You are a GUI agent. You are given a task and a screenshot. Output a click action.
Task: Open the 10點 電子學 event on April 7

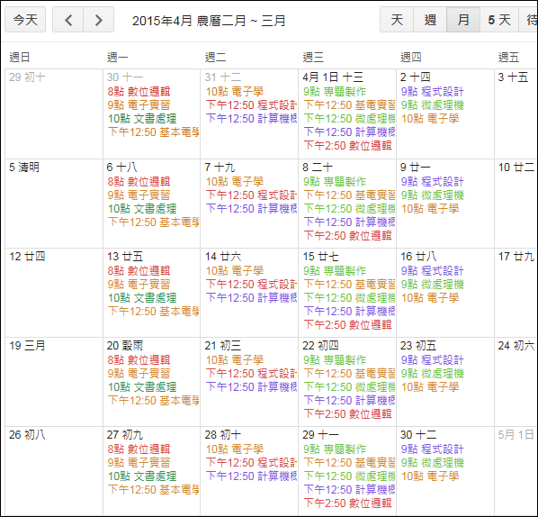click(235, 182)
